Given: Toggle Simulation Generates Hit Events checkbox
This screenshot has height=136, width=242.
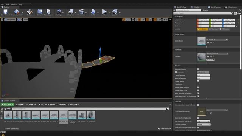Looking at the screenshot, I should (198, 105).
